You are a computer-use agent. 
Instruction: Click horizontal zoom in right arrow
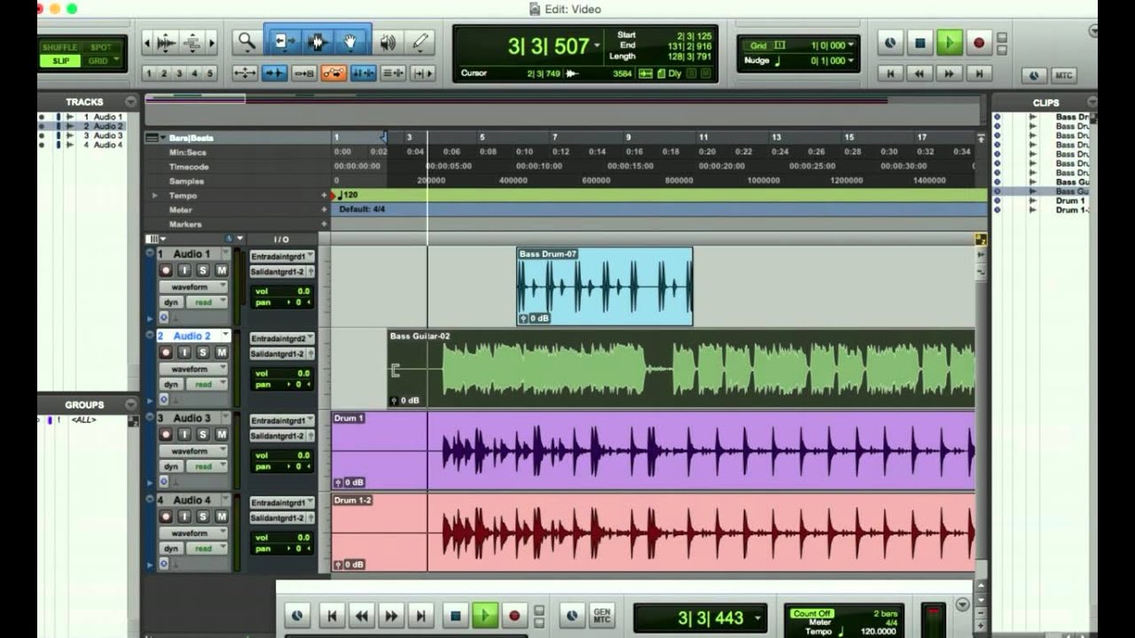(211, 42)
